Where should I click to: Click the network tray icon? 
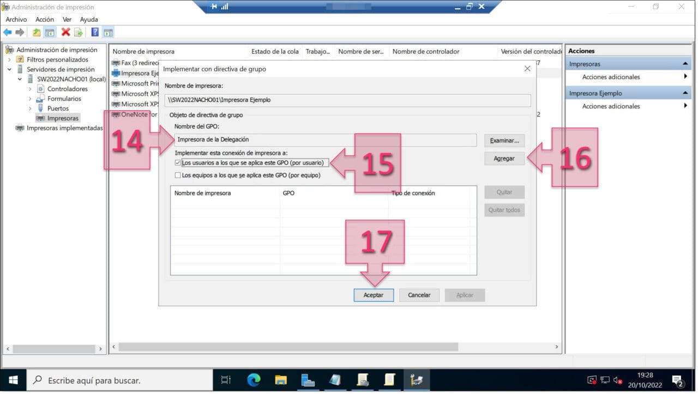(x=605, y=380)
